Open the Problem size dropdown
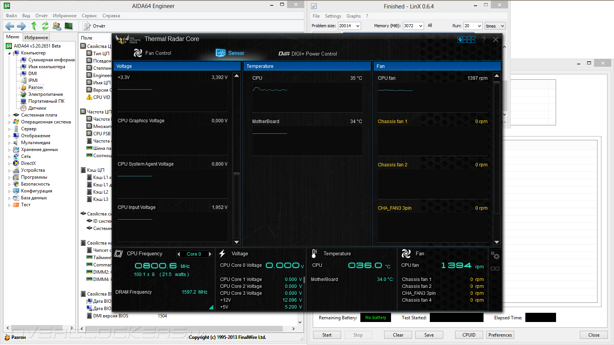Viewport: 614px width, 345px height. coord(358,26)
